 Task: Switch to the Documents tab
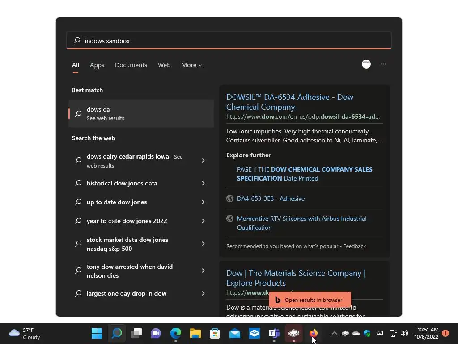[x=131, y=65]
